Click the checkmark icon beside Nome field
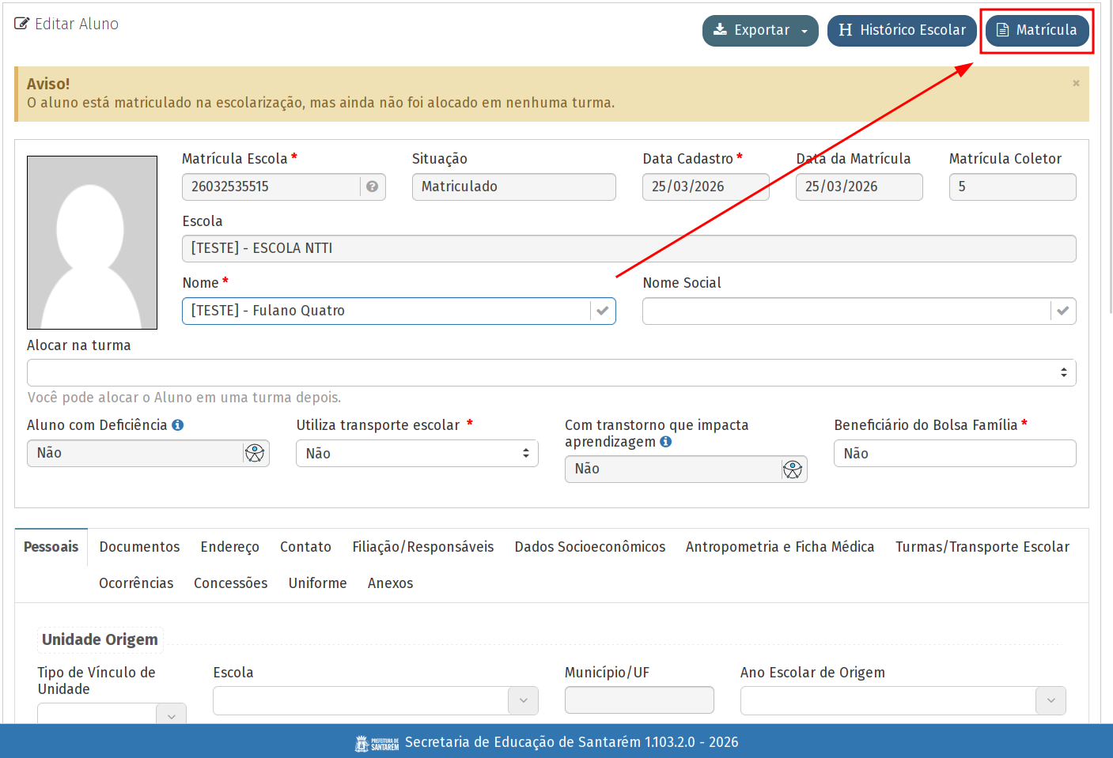 tap(603, 311)
